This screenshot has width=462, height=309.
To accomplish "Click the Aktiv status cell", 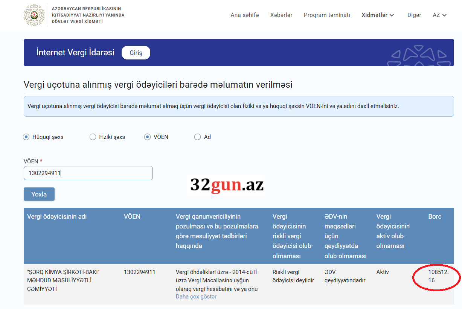I will tap(383, 272).
